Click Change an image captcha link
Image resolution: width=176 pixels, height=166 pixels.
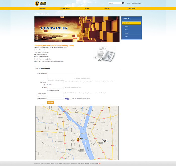tap(85, 99)
